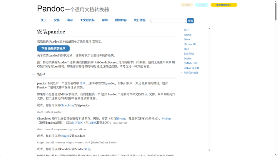This screenshot has width=277, height=156.
Task: Open the 发行作品 nav item
Action: pyautogui.click(x=140, y=20)
